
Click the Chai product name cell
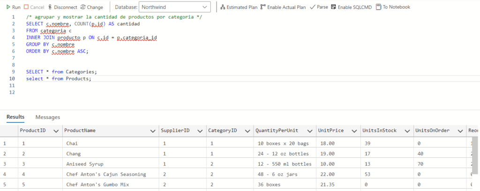[x=73, y=144]
